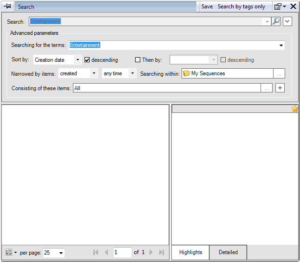300x262 pixels.
Task: Click the Search panel title bar
Action: (x=105, y=7)
